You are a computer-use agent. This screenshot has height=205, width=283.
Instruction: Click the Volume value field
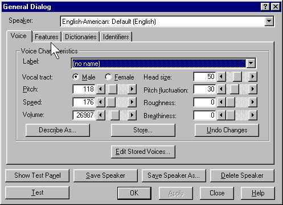[84, 115]
